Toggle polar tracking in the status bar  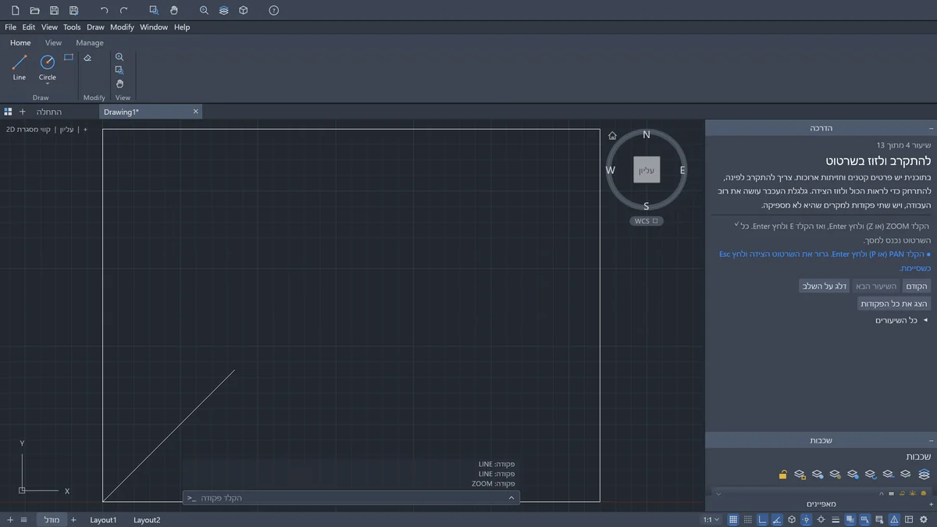click(777, 520)
